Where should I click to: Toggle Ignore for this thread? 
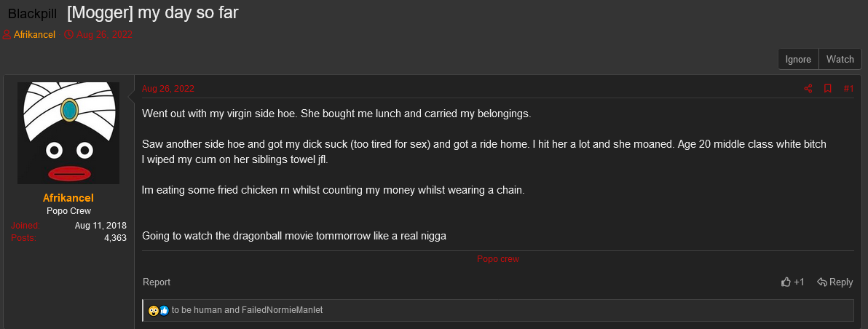click(798, 60)
